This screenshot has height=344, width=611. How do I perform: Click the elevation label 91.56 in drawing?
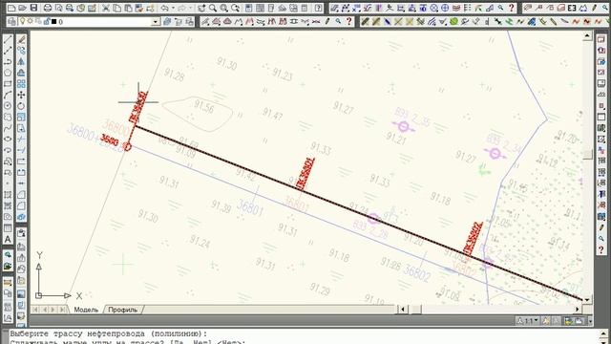[x=203, y=106]
